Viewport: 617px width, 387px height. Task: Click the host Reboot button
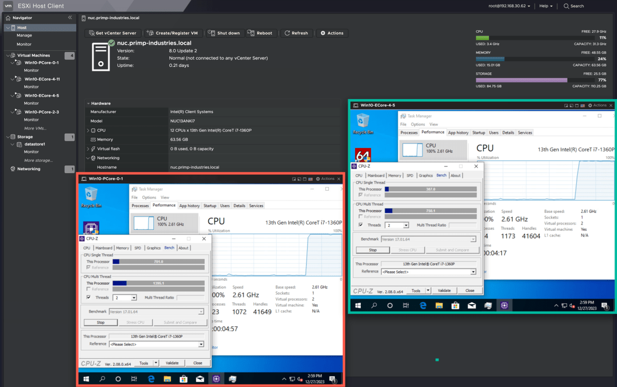click(x=260, y=33)
